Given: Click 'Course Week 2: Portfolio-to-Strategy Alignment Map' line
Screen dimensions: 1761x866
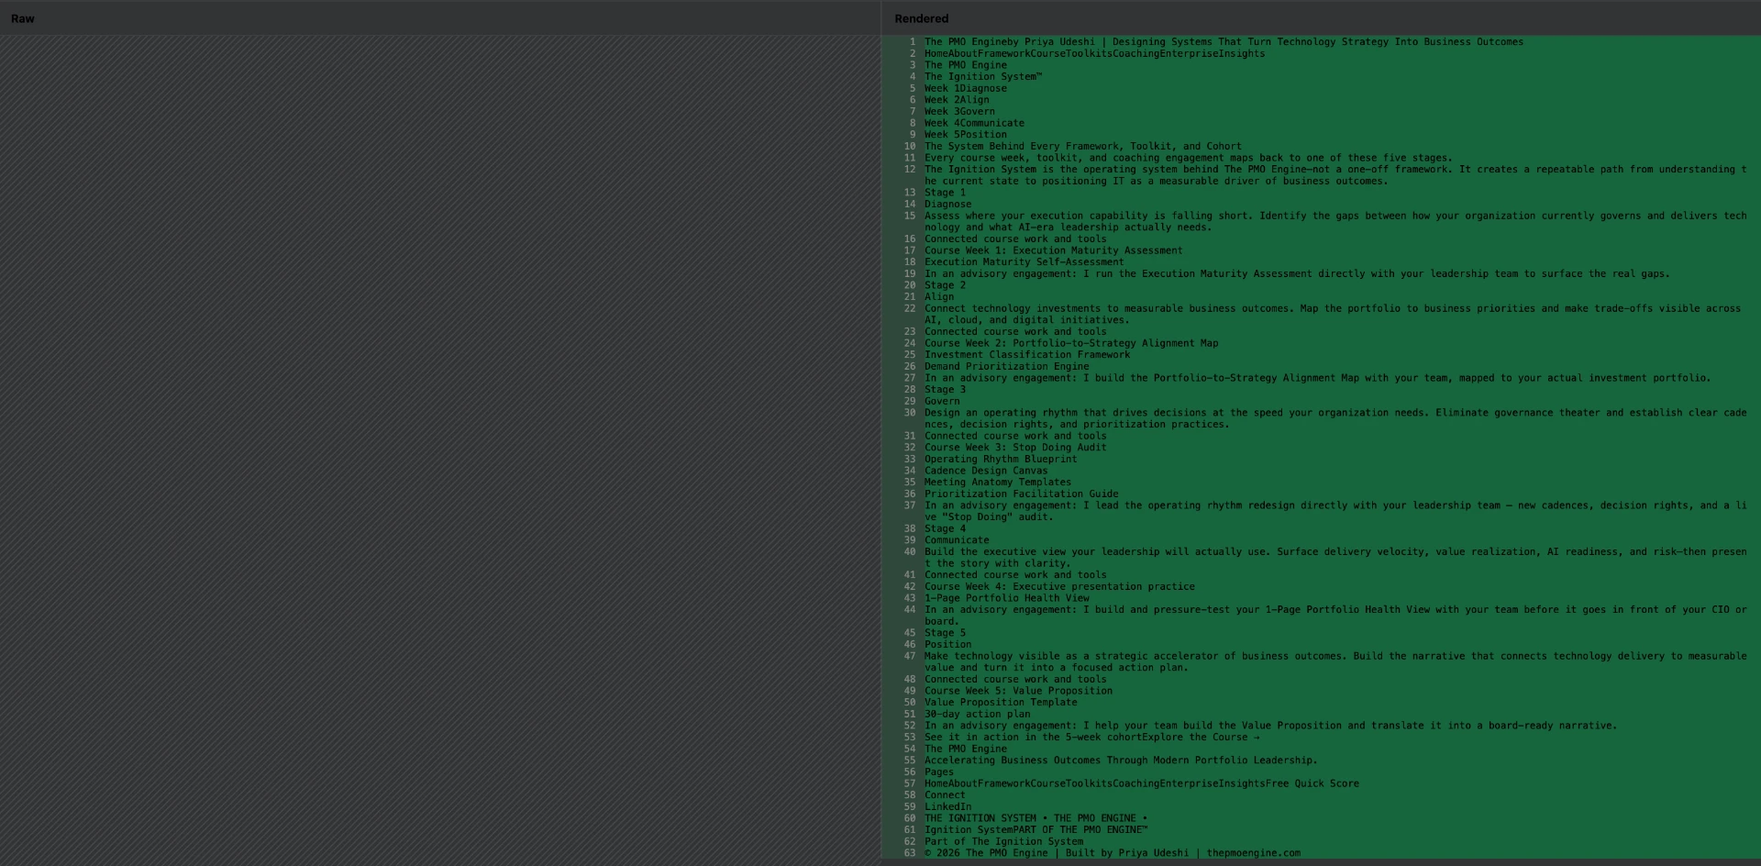Looking at the screenshot, I should (1071, 343).
